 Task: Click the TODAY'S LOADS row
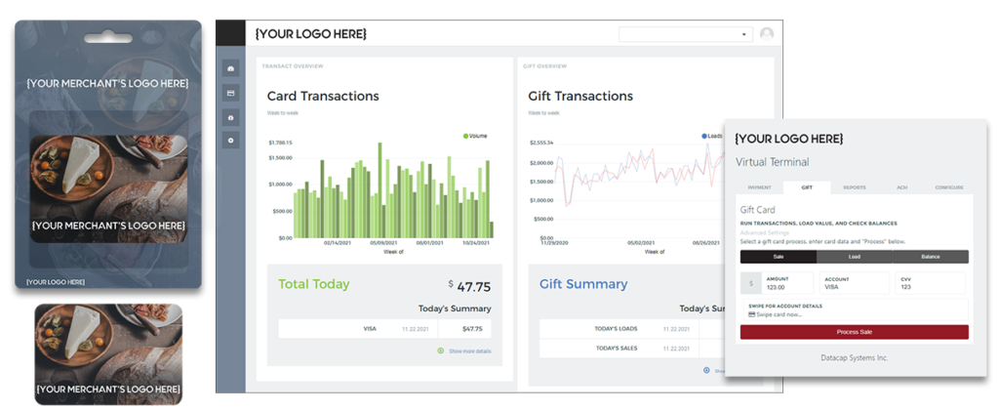(631, 329)
